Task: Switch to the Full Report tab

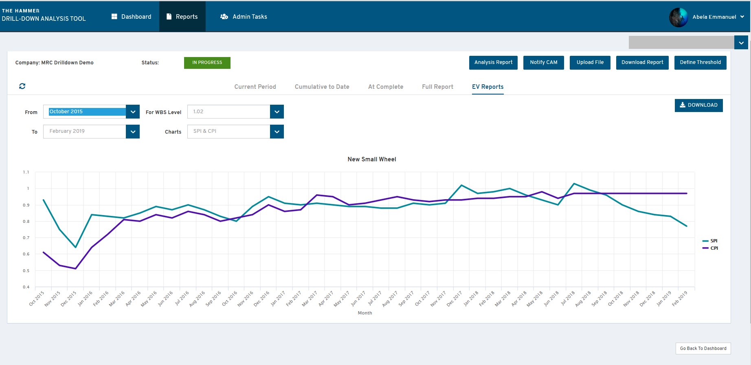Action: pos(437,87)
